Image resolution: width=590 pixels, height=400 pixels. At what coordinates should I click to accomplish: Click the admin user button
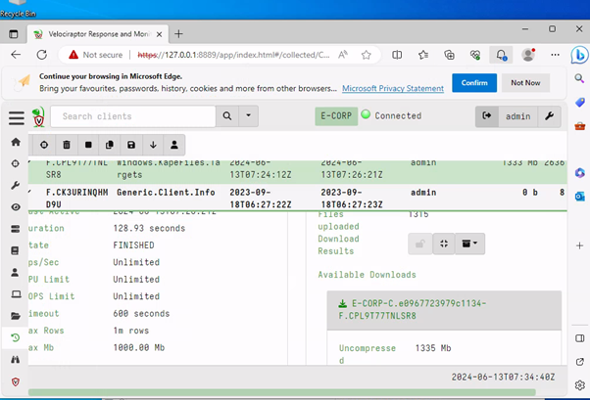click(x=518, y=116)
